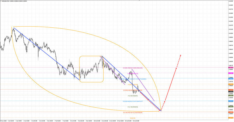Click the orange-red 0.59509 price tag
The height and width of the screenshot is (122, 234).
coord(231,90)
